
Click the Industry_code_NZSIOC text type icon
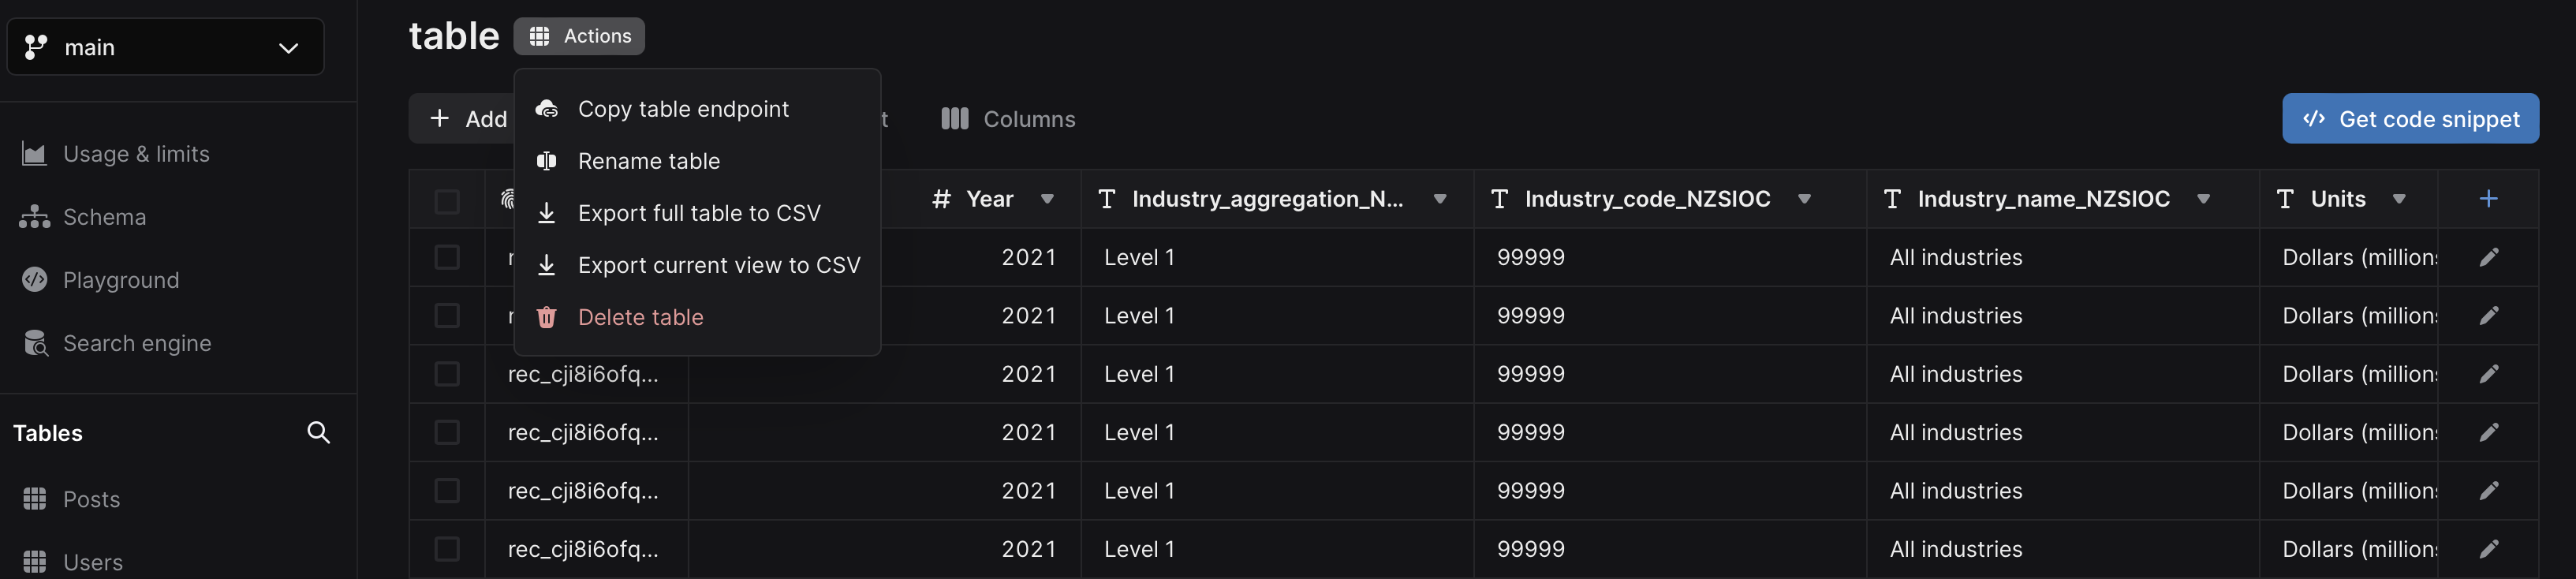1499,199
